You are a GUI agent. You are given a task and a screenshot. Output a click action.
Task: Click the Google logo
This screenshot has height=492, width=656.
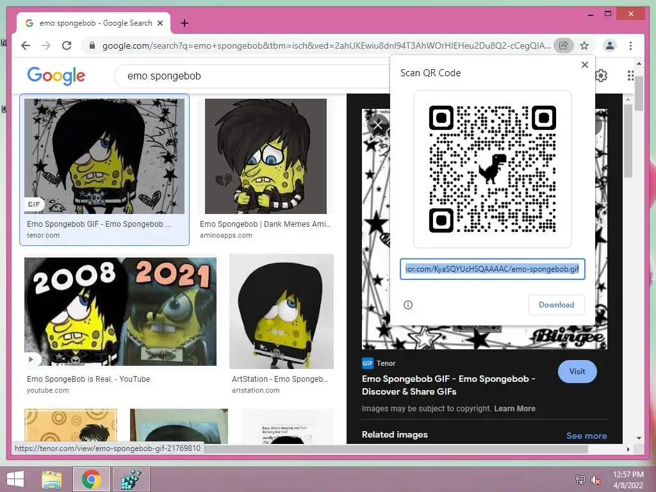[56, 76]
